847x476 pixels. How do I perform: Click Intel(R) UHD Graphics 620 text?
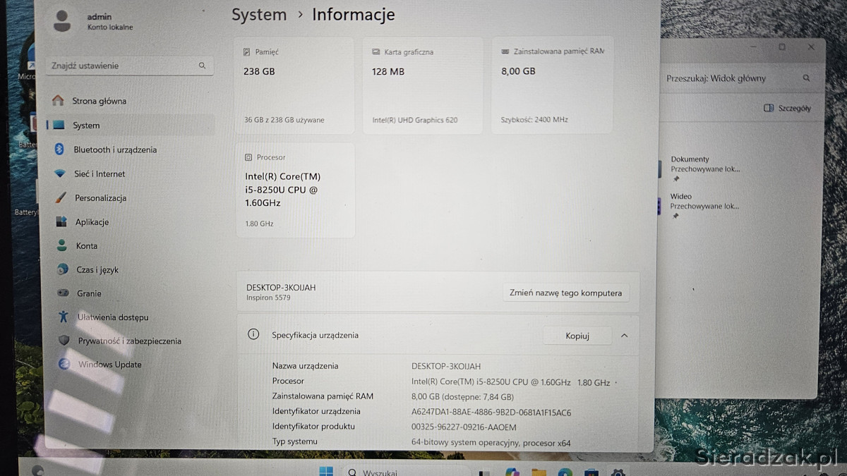point(415,120)
